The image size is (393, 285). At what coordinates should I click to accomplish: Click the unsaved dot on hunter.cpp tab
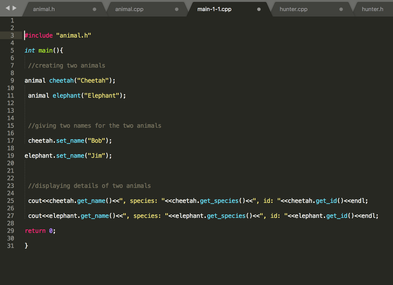341,9
